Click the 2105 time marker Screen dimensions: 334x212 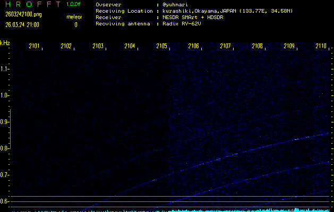tap(161, 46)
